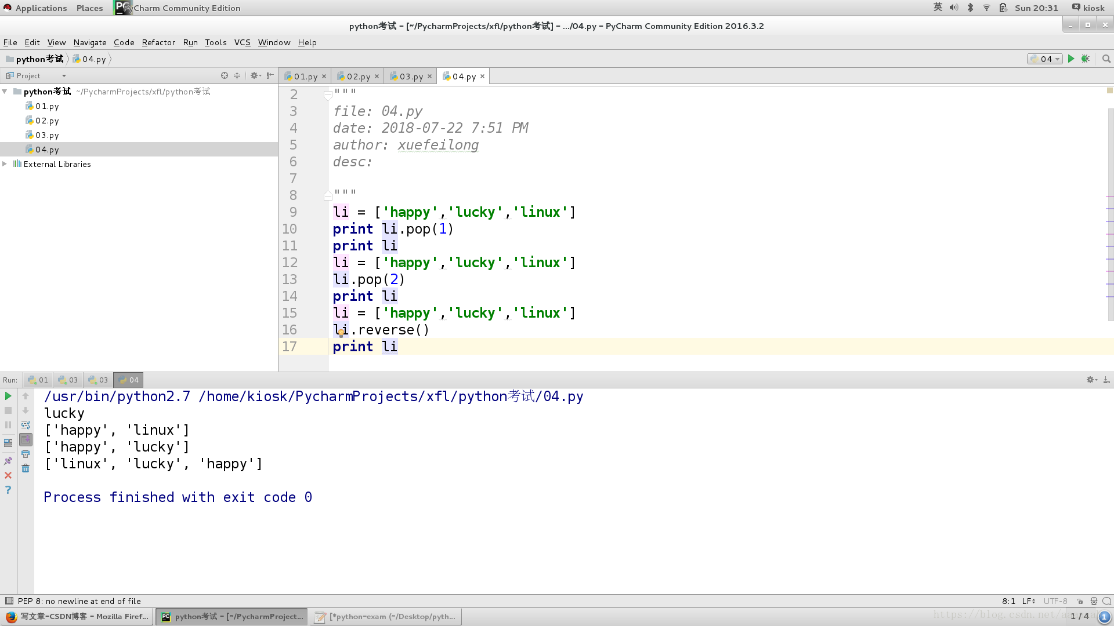Screen dimensions: 1114x626
Task: Switch to 03.py editor tab
Action: [x=411, y=77]
